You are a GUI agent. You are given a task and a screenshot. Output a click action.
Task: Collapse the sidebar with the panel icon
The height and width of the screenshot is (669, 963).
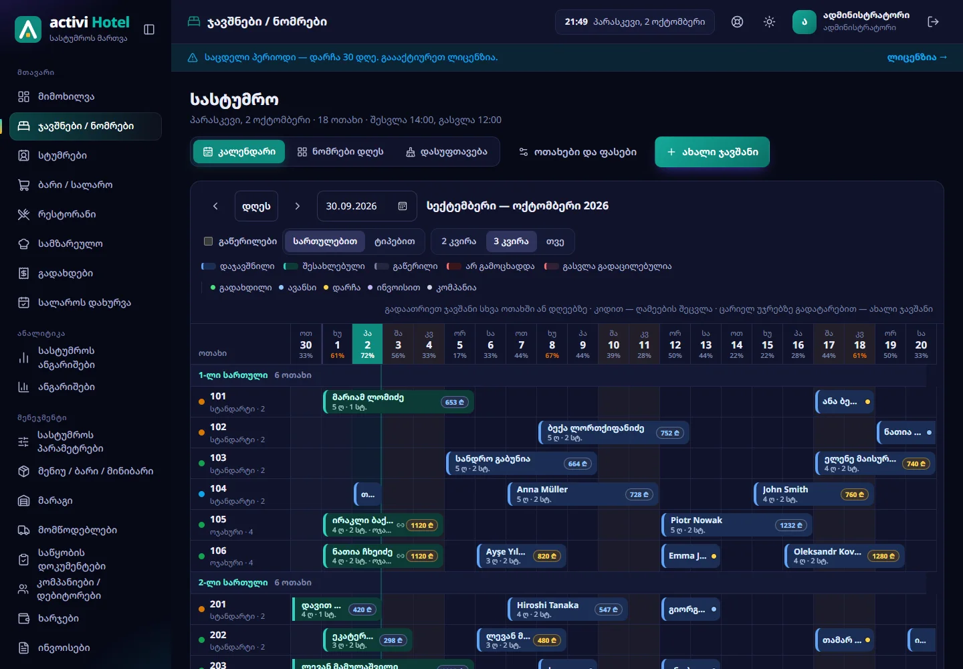149,29
